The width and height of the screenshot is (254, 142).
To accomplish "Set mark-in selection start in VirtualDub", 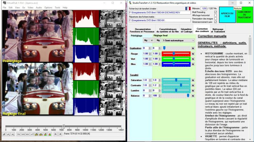I will [56, 134].
